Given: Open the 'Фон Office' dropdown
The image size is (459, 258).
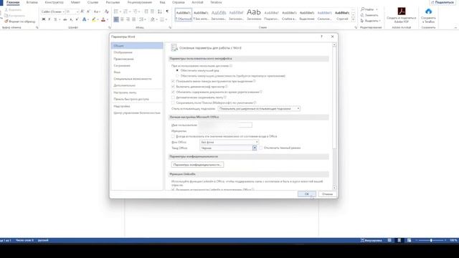Looking at the screenshot, I should pyautogui.click(x=229, y=142).
